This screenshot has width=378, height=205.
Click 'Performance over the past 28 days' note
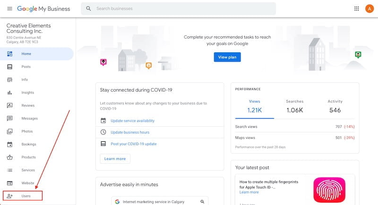tap(260, 147)
